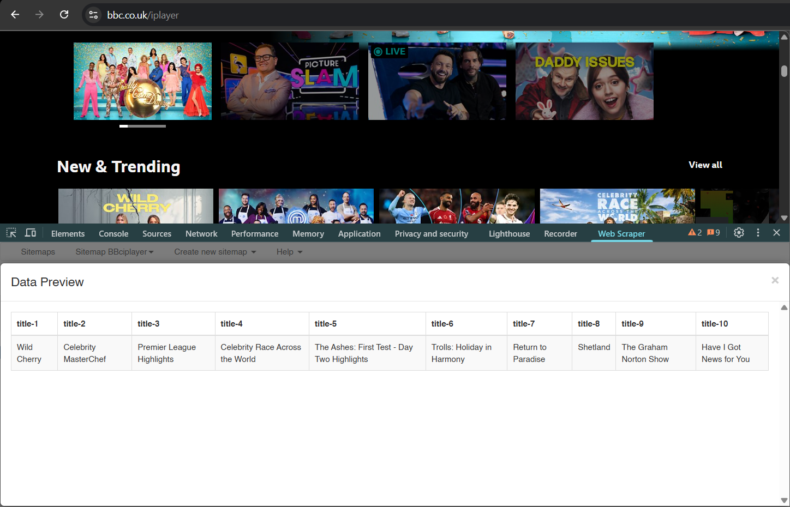The image size is (790, 507).
Task: Expand the Help dropdown menu
Action: [x=289, y=252]
